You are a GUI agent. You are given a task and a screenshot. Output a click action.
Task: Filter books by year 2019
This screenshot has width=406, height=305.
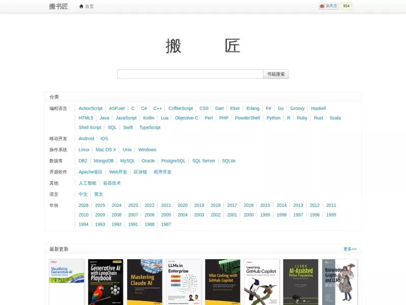click(199, 205)
